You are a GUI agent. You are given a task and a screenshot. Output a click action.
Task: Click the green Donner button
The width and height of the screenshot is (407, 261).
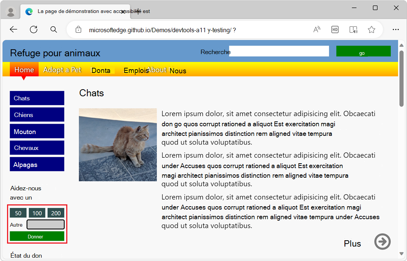coord(37,236)
